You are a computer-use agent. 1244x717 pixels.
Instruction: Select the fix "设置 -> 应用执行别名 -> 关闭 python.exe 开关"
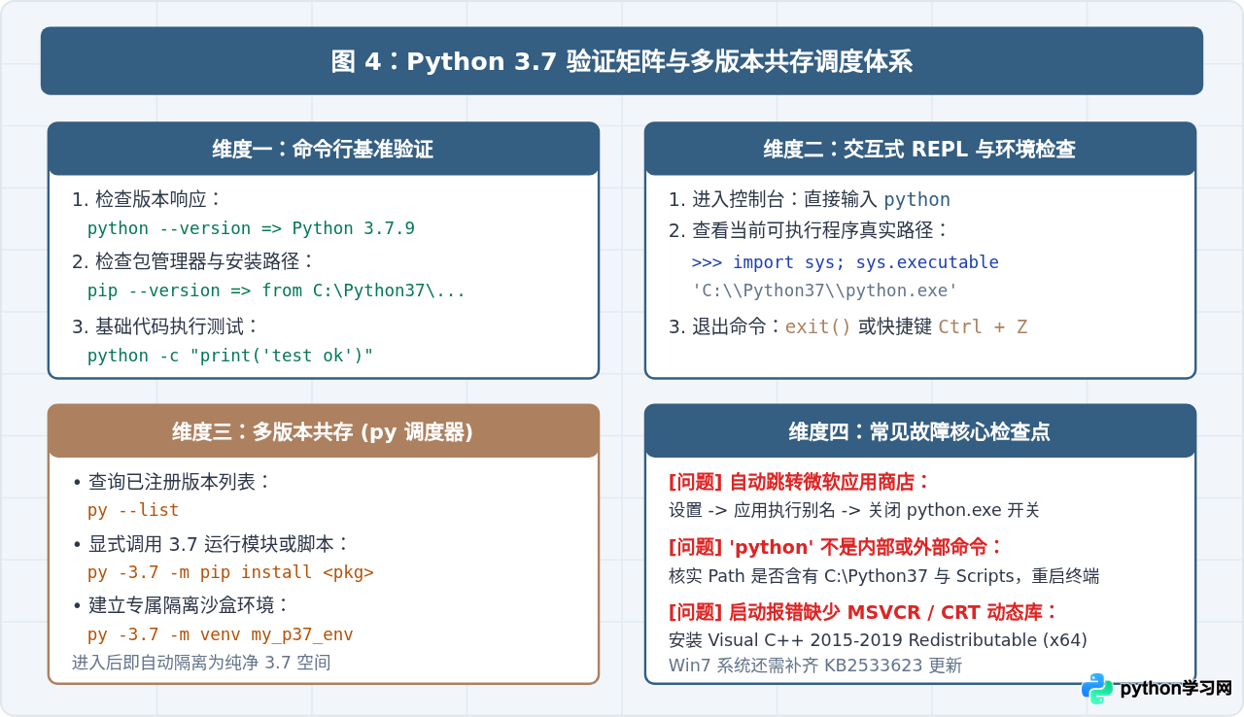pyautogui.click(x=854, y=510)
